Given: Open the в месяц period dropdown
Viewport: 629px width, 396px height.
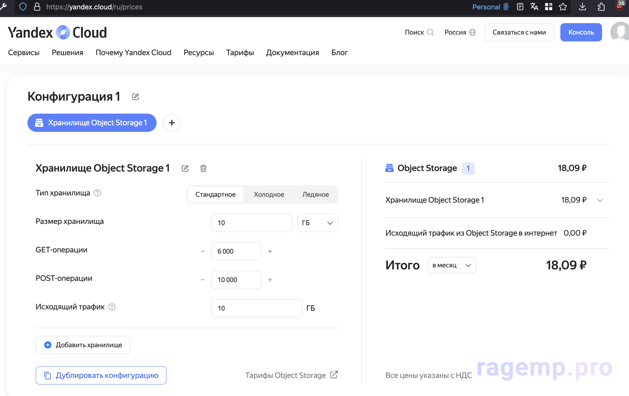Looking at the screenshot, I should coord(452,265).
